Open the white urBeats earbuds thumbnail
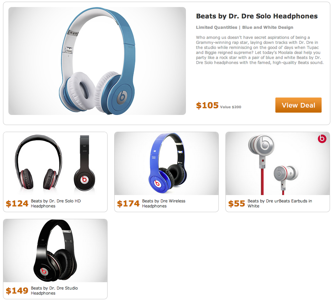This screenshot has height=308, width=336. coord(278,164)
